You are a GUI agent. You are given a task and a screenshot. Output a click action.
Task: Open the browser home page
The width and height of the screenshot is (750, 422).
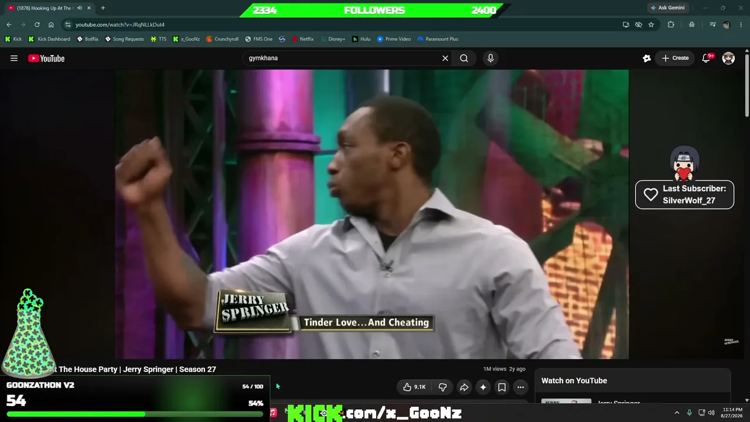tap(51, 25)
